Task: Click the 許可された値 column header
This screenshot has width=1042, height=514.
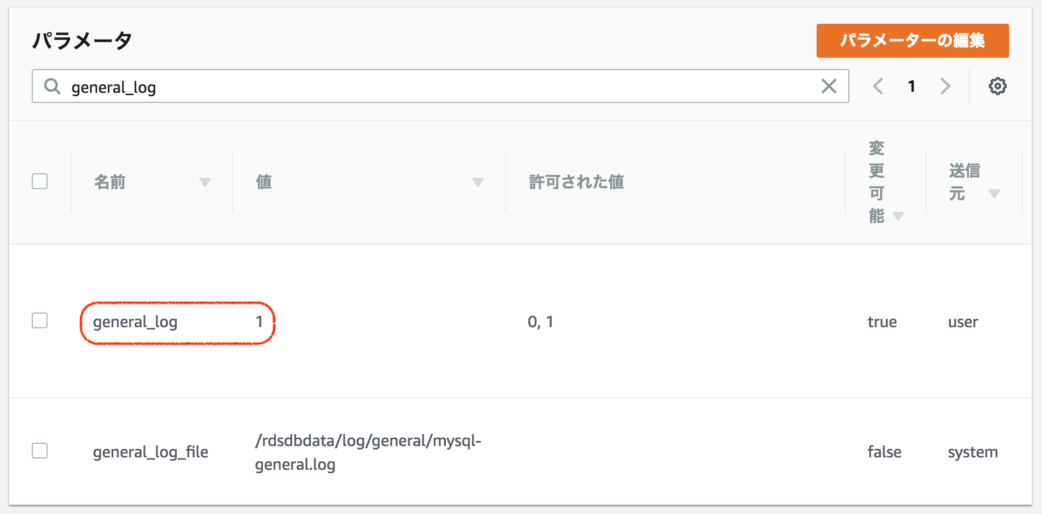Action: point(576,182)
